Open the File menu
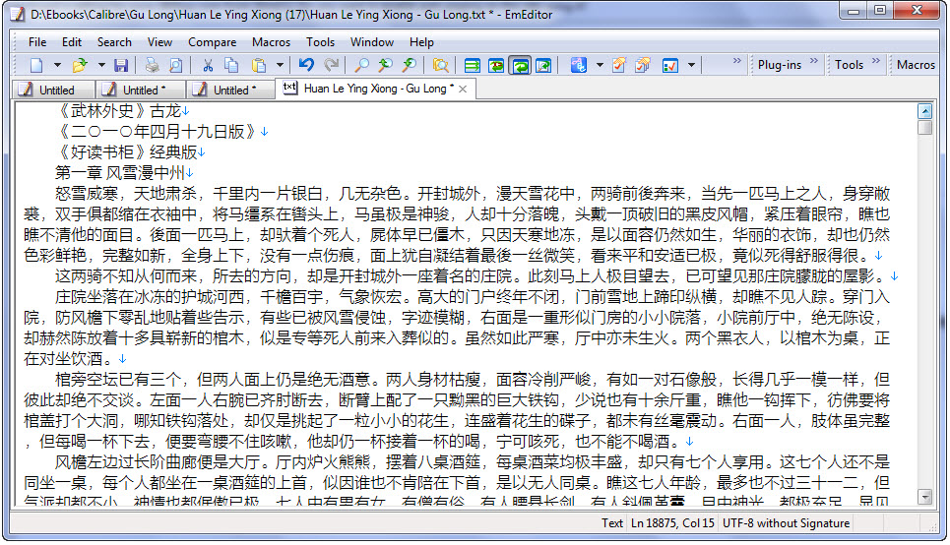The image size is (950, 545). pos(37,41)
